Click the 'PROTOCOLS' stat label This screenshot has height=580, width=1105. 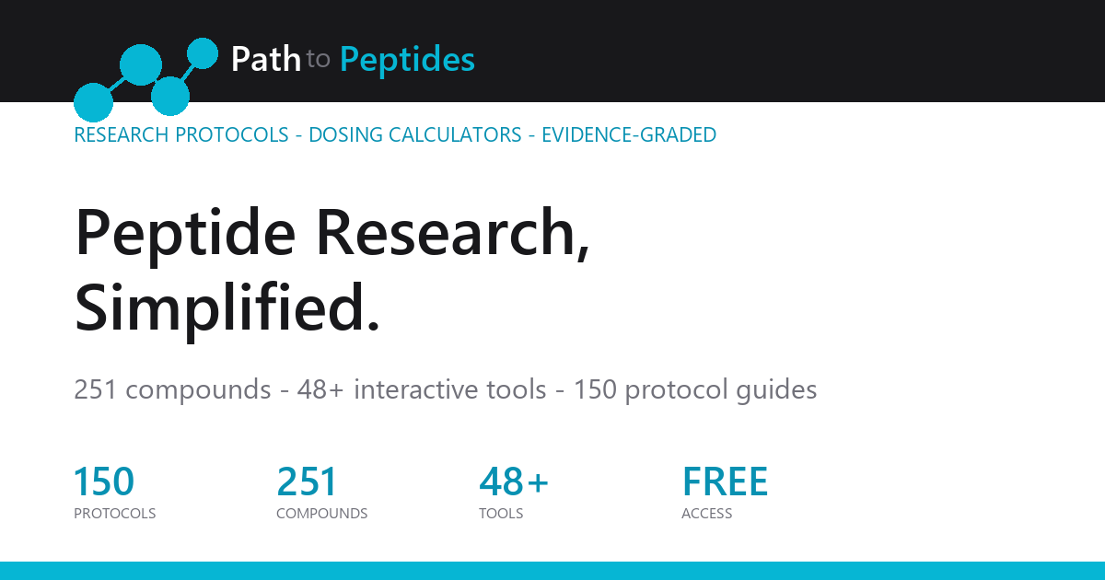pos(115,514)
